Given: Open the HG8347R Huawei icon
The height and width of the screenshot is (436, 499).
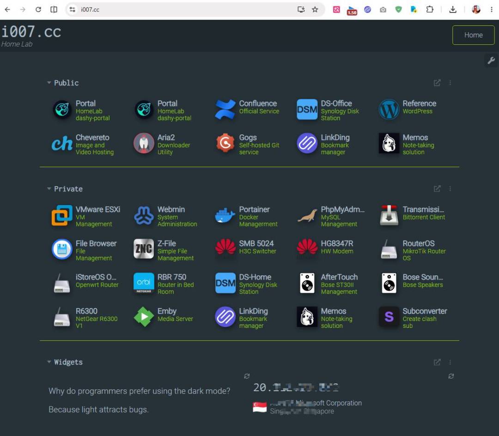Looking at the screenshot, I should 307,248.
